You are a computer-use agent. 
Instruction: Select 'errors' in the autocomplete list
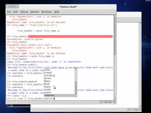59,78
